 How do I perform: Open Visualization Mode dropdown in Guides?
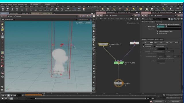(162, 56)
